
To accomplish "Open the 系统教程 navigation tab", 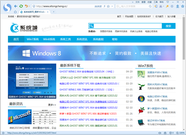I will coord(98,39).
